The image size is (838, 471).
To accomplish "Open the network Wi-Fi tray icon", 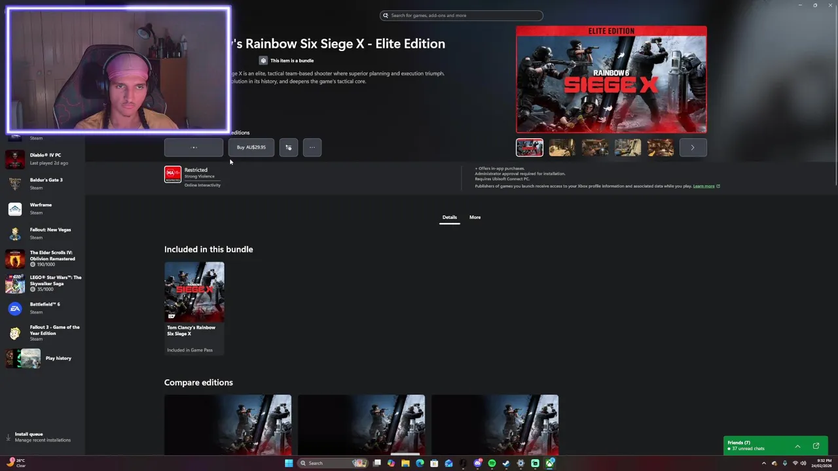I will point(795,463).
